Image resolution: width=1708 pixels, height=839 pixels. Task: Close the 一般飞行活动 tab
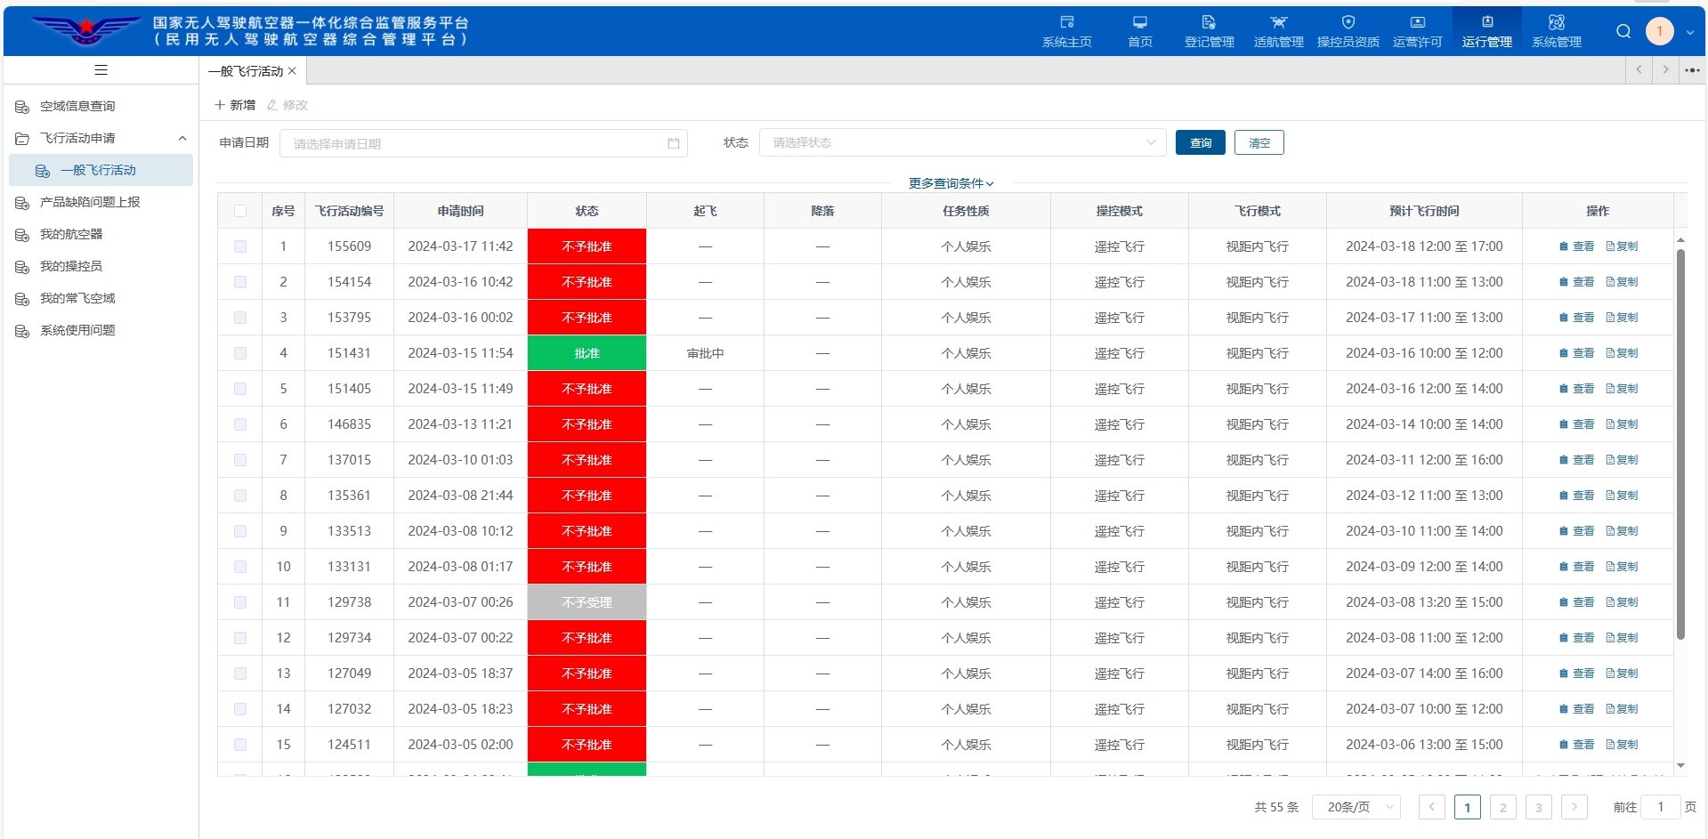pos(292,71)
